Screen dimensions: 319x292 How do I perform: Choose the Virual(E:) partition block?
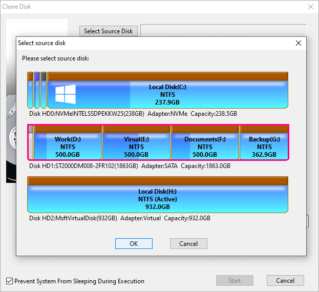[136, 147]
